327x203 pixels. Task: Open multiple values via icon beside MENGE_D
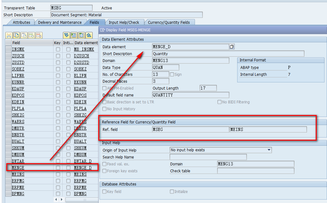231,46
